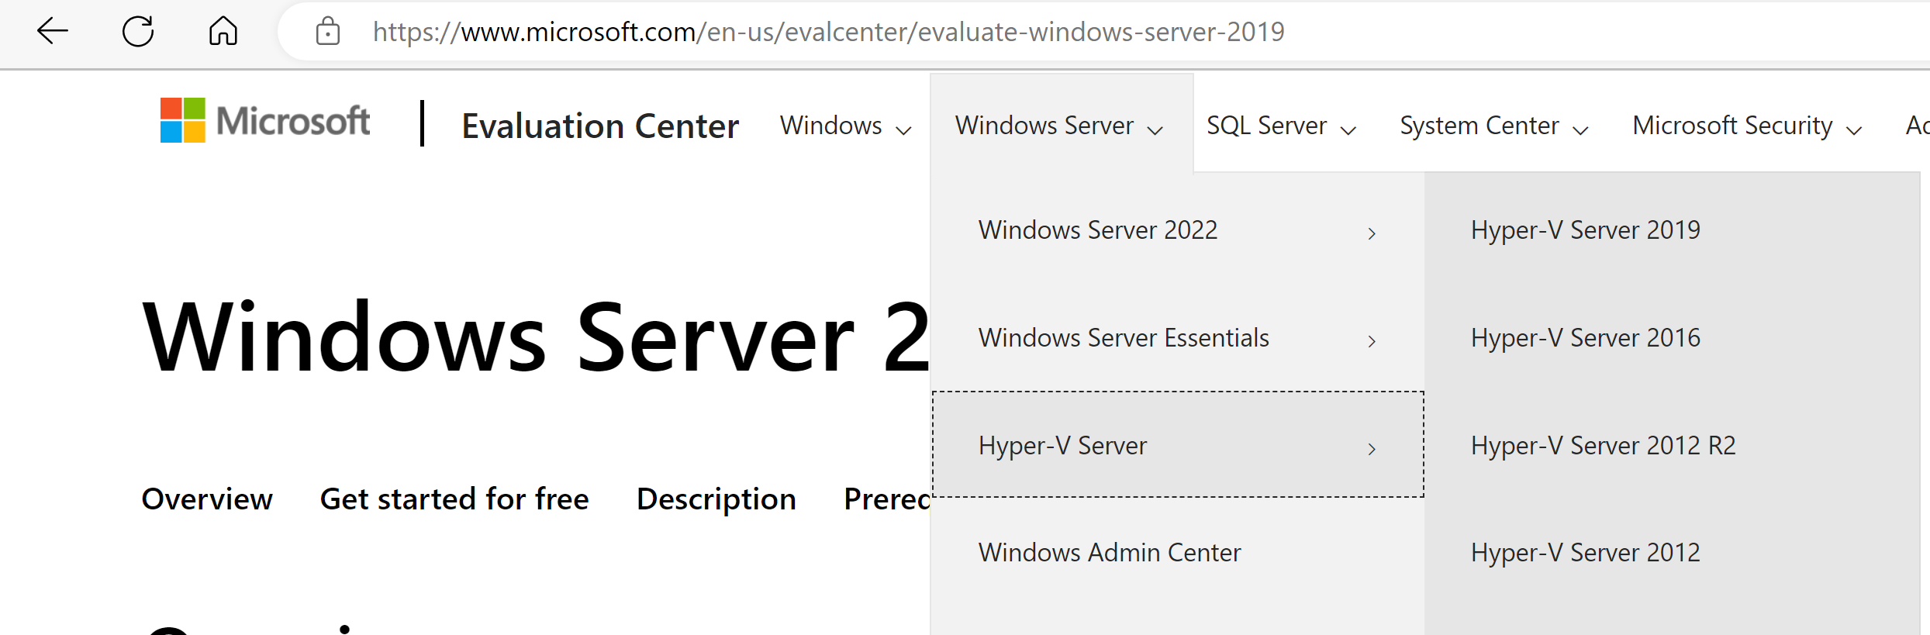Choose Hyper-V Server 2012 R2
Screen dimensions: 1930x635
pyautogui.click(x=1603, y=446)
